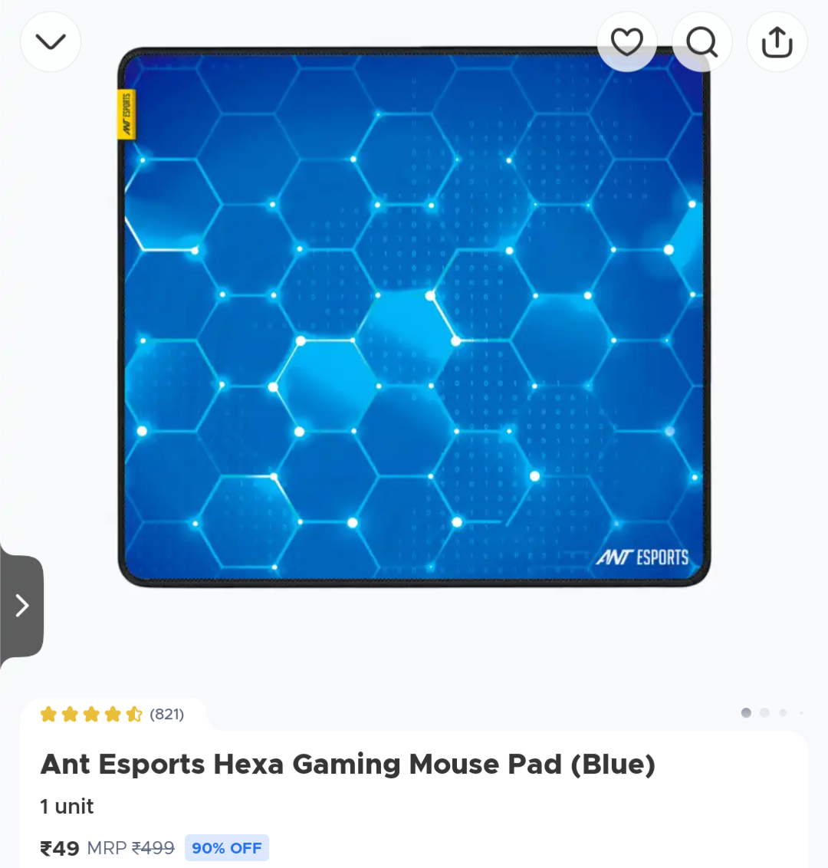This screenshot has width=828, height=868.
Task: Click yellow Ant Esports tag on pad
Action: click(127, 114)
